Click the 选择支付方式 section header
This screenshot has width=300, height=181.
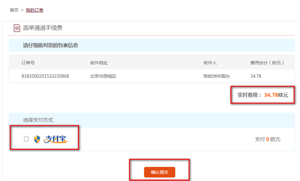coord(38,120)
